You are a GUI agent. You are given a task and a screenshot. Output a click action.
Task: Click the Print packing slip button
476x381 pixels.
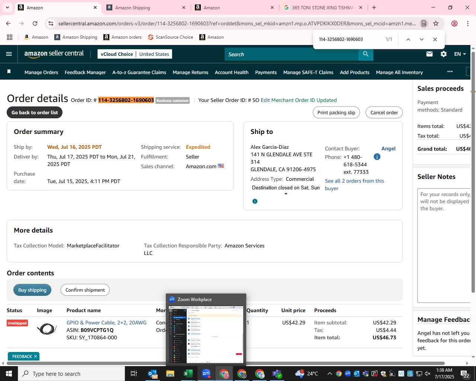336,112
